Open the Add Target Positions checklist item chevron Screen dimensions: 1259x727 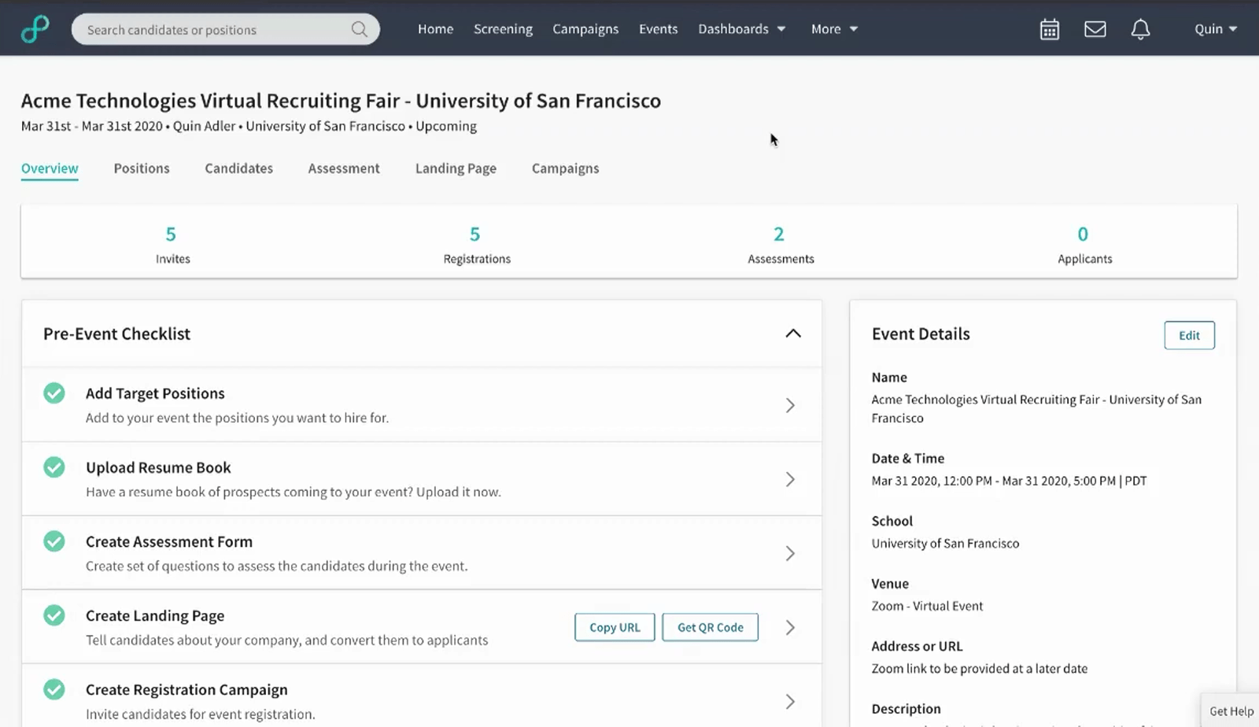(790, 404)
